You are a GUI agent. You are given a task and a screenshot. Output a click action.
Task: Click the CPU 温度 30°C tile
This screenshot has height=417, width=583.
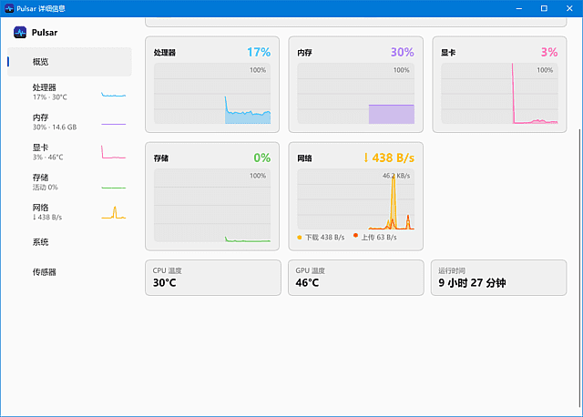[213, 278]
